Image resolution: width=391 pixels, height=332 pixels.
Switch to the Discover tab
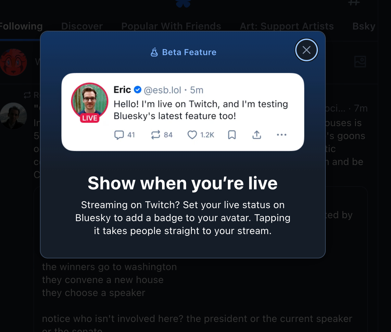point(82,26)
